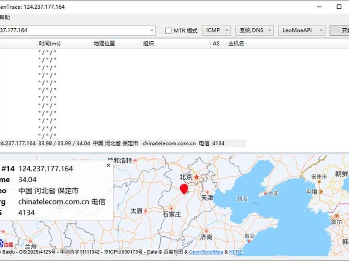Click the 地理位置 column header

116,43
